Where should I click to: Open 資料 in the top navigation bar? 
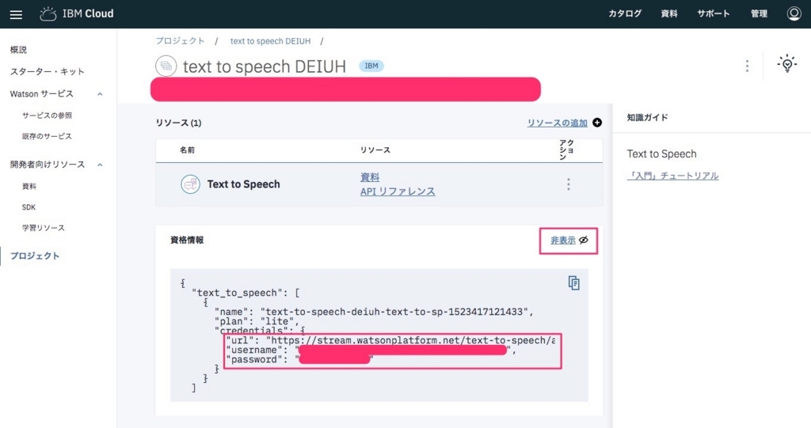pos(669,13)
